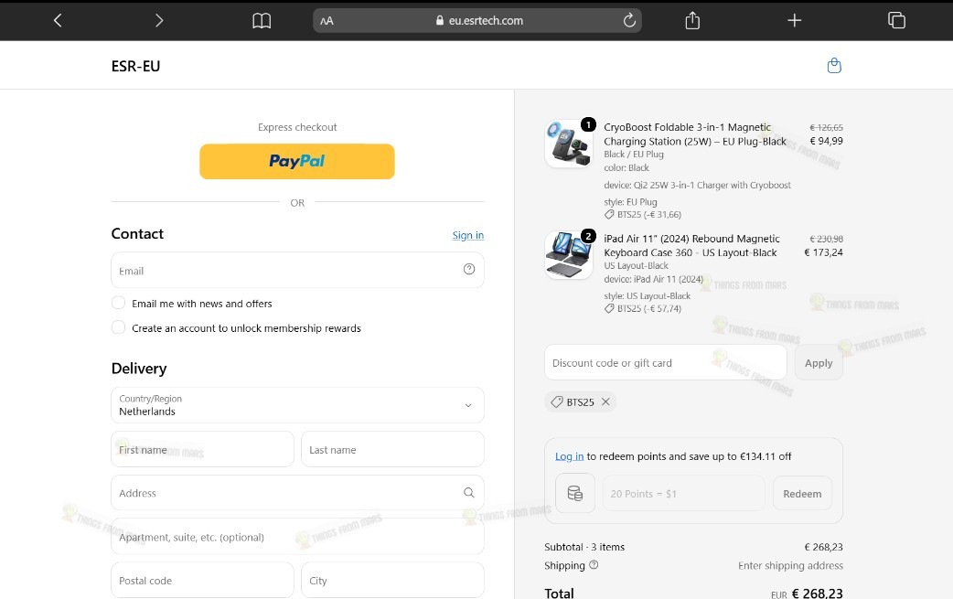
Task: Focus the Discount code or gift card field
Action: [666, 363]
